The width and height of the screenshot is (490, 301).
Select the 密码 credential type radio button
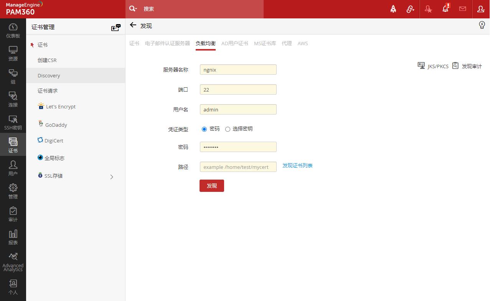(204, 129)
